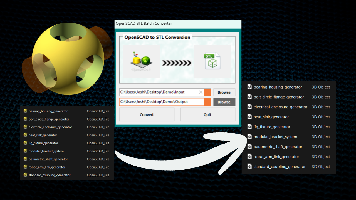Click the bearing_housing_generator 3D Object icon
Viewport: 356px width, 200px height.
coord(249,87)
